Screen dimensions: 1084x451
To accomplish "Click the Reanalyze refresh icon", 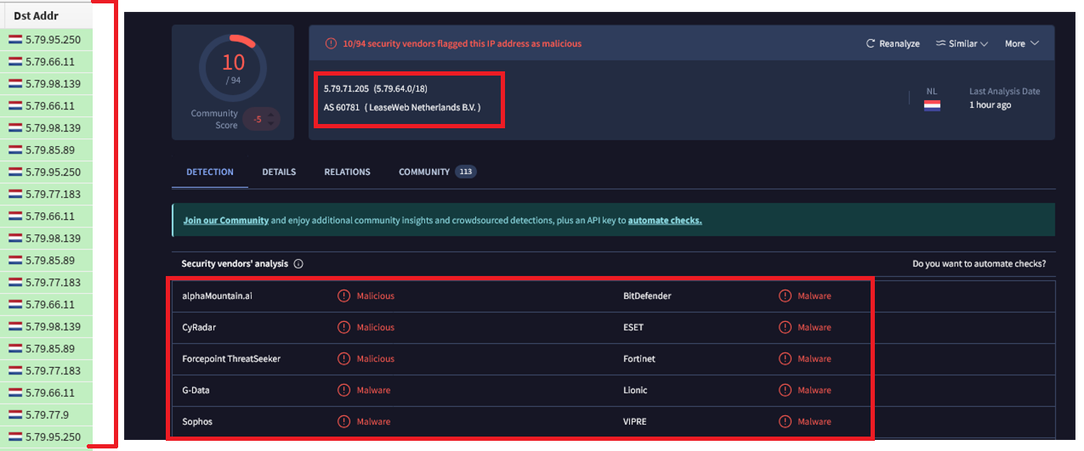I will coord(871,44).
